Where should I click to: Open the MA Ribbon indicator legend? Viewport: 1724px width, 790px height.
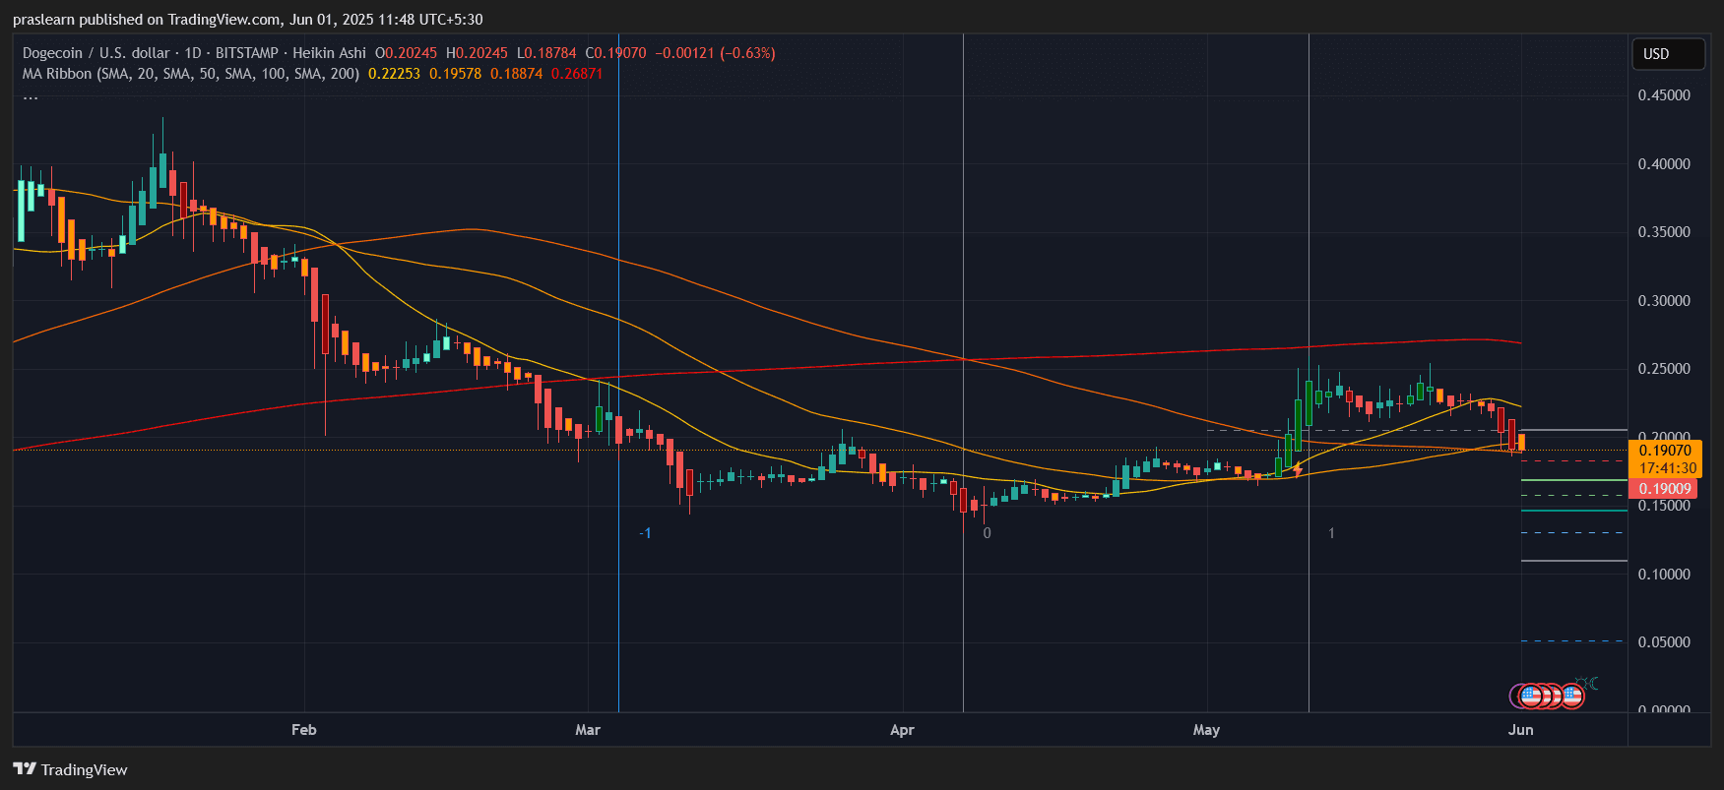[190, 74]
